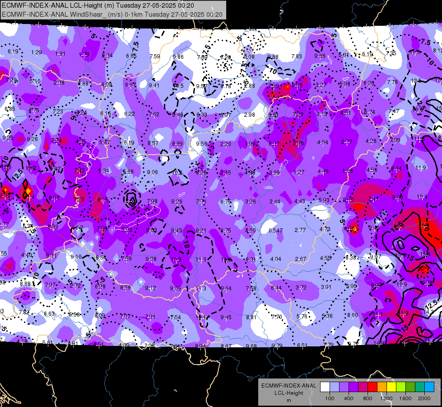Click the legend title LCL-Height
The height and width of the screenshot is (407, 442).
[288, 393]
